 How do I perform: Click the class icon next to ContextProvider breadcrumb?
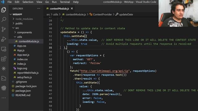tap(91, 14)
